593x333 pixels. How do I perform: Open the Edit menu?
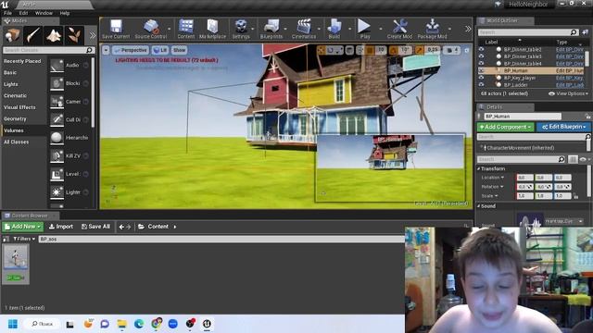(23, 13)
